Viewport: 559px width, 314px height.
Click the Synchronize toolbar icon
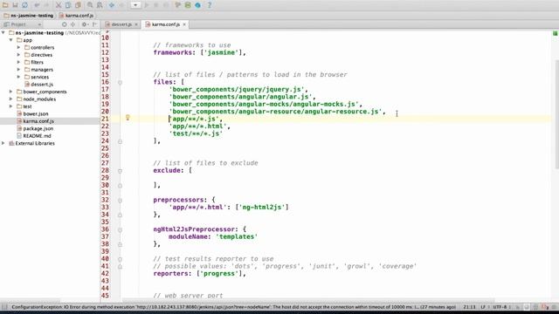[x=24, y=5]
